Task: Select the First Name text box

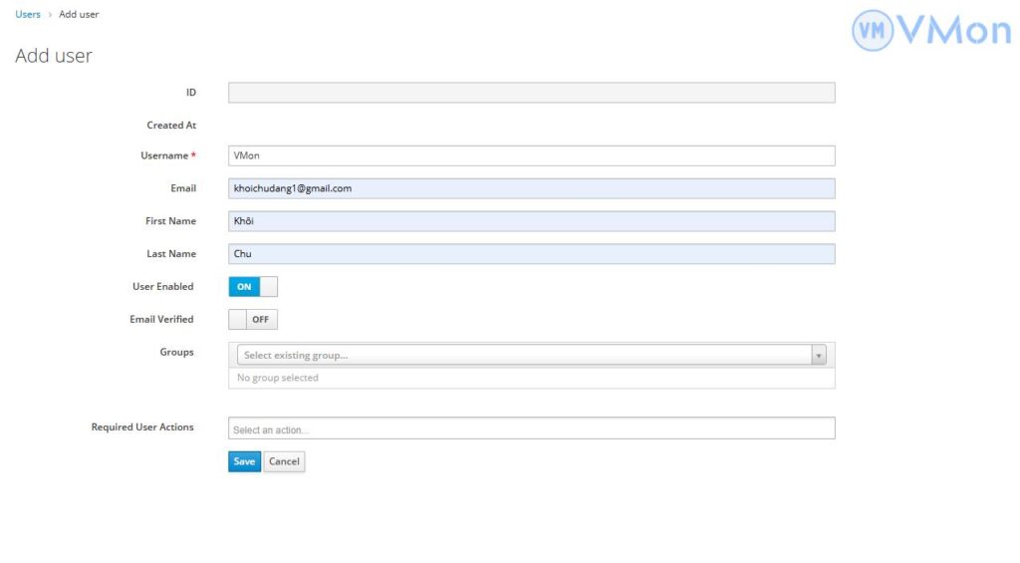Action: pos(531,221)
